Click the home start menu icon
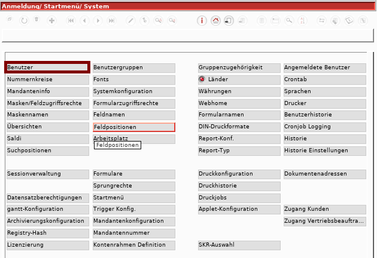This screenshot has height=258, width=377. tap(215, 21)
